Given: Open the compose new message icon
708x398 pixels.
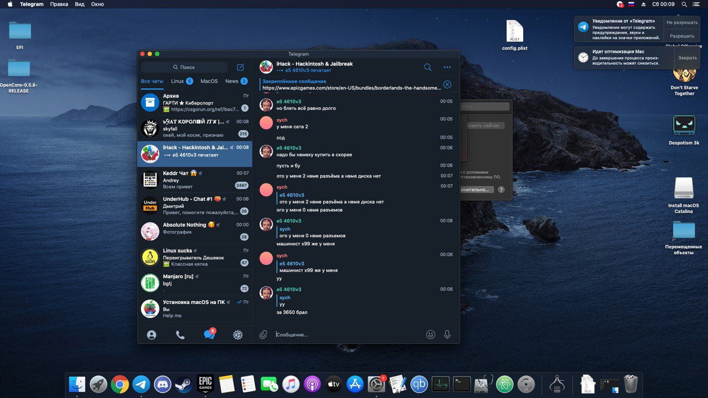Looking at the screenshot, I should [x=241, y=67].
